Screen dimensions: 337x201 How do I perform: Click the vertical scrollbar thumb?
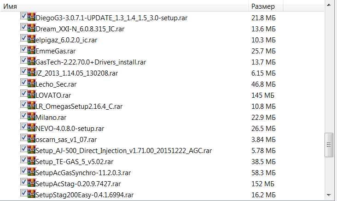pyautogui.click(x=329, y=147)
